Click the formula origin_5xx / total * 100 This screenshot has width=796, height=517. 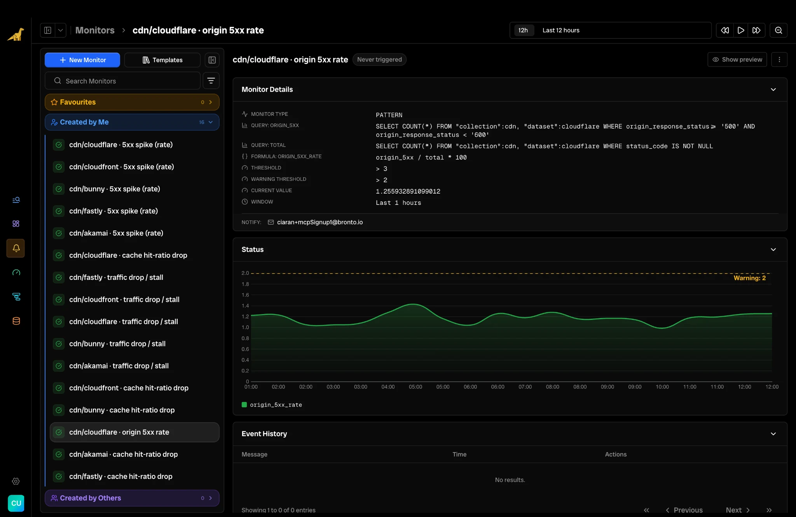(x=421, y=157)
